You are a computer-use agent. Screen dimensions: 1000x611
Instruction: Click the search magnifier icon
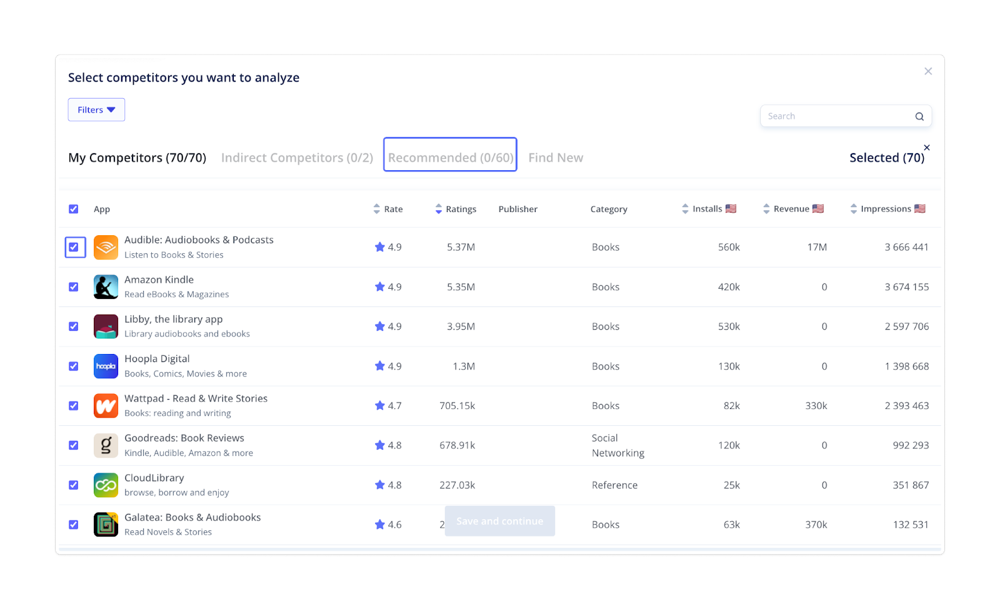click(919, 116)
